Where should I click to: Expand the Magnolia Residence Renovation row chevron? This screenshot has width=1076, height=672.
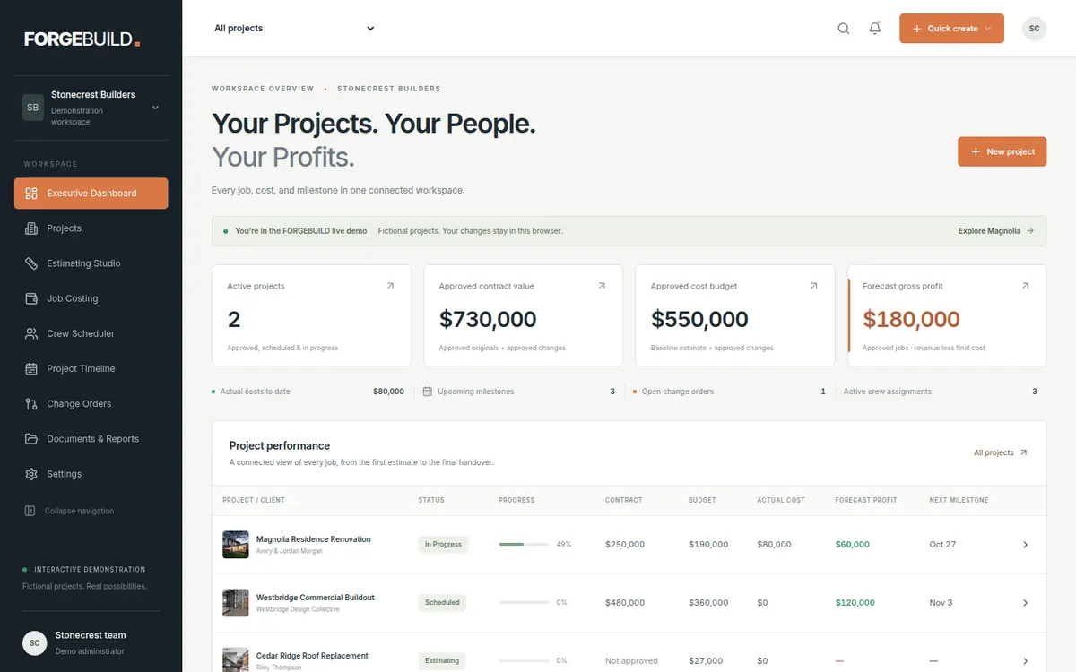(1026, 545)
